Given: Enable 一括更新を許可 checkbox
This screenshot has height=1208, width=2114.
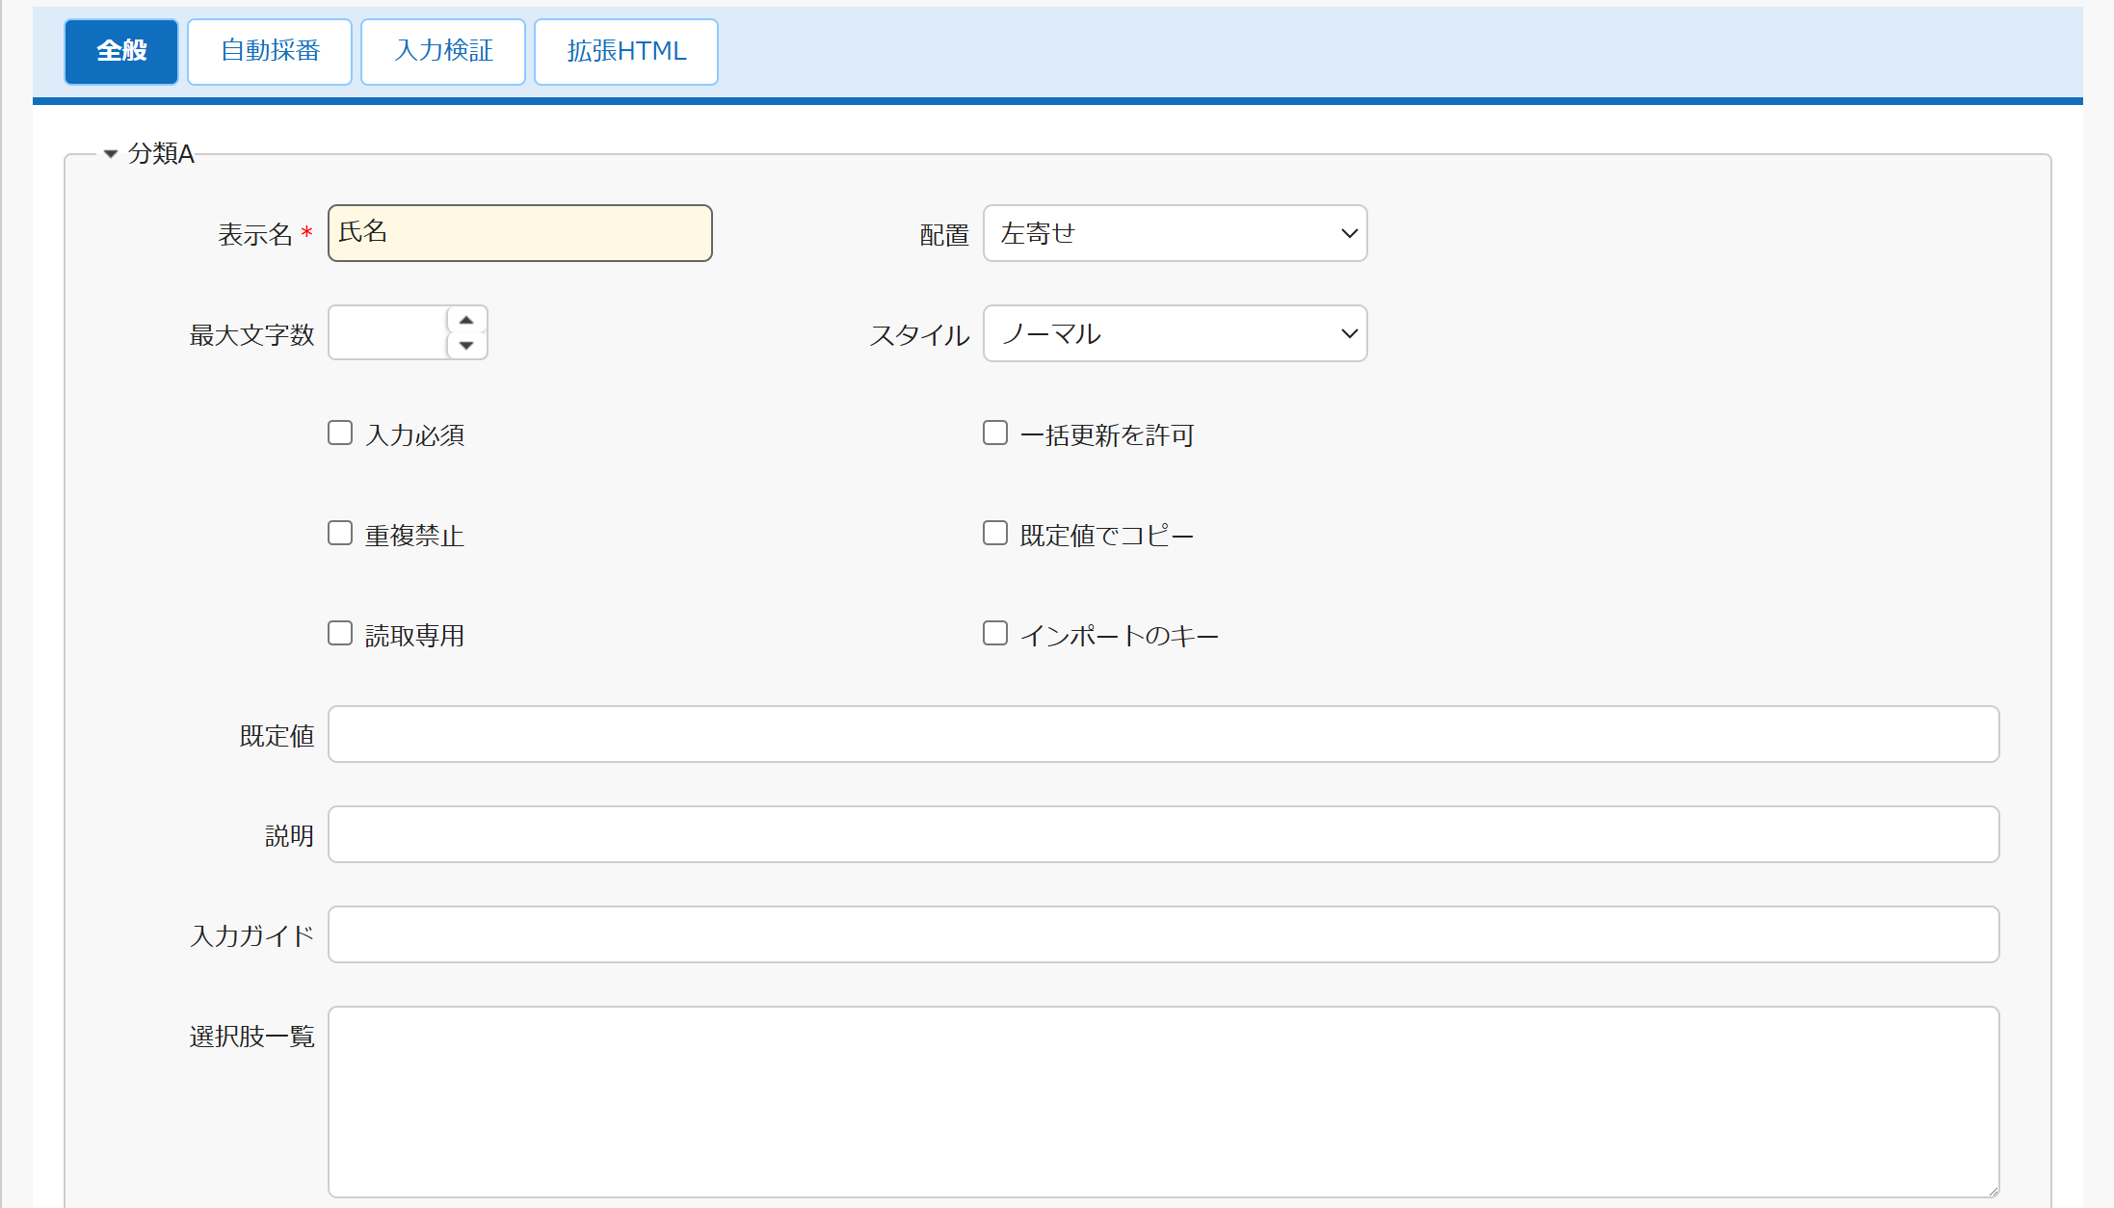Looking at the screenshot, I should pyautogui.click(x=995, y=433).
